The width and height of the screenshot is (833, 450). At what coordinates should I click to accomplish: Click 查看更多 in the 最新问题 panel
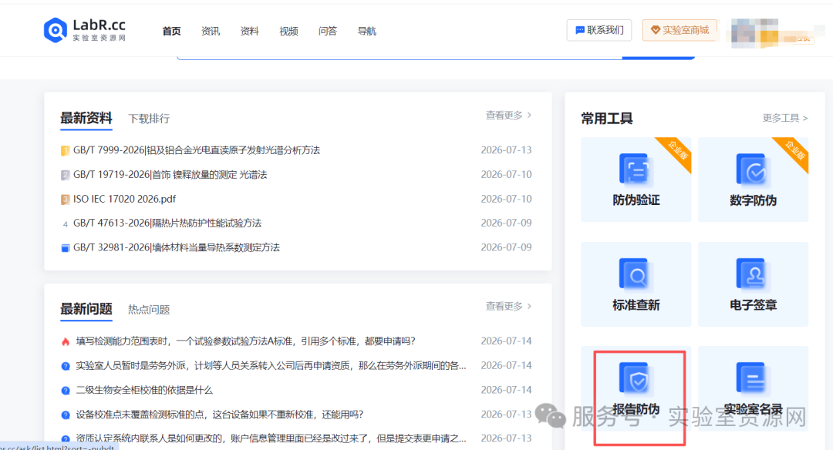coord(508,306)
